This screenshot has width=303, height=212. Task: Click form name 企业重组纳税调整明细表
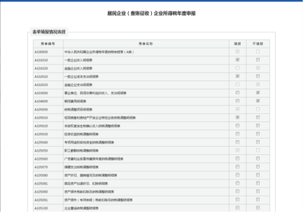click(x=81, y=208)
